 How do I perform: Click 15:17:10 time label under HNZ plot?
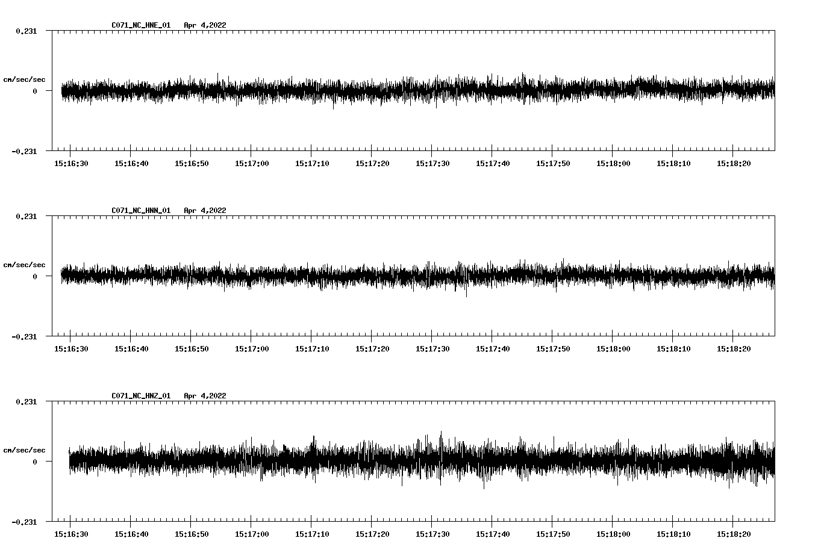point(312,534)
